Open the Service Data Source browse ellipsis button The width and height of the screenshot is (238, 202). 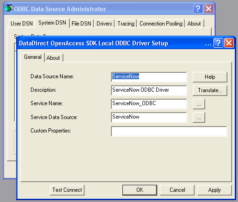coord(199,117)
